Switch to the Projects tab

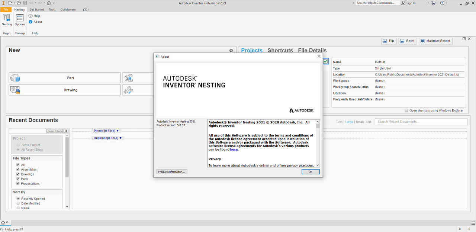click(252, 51)
